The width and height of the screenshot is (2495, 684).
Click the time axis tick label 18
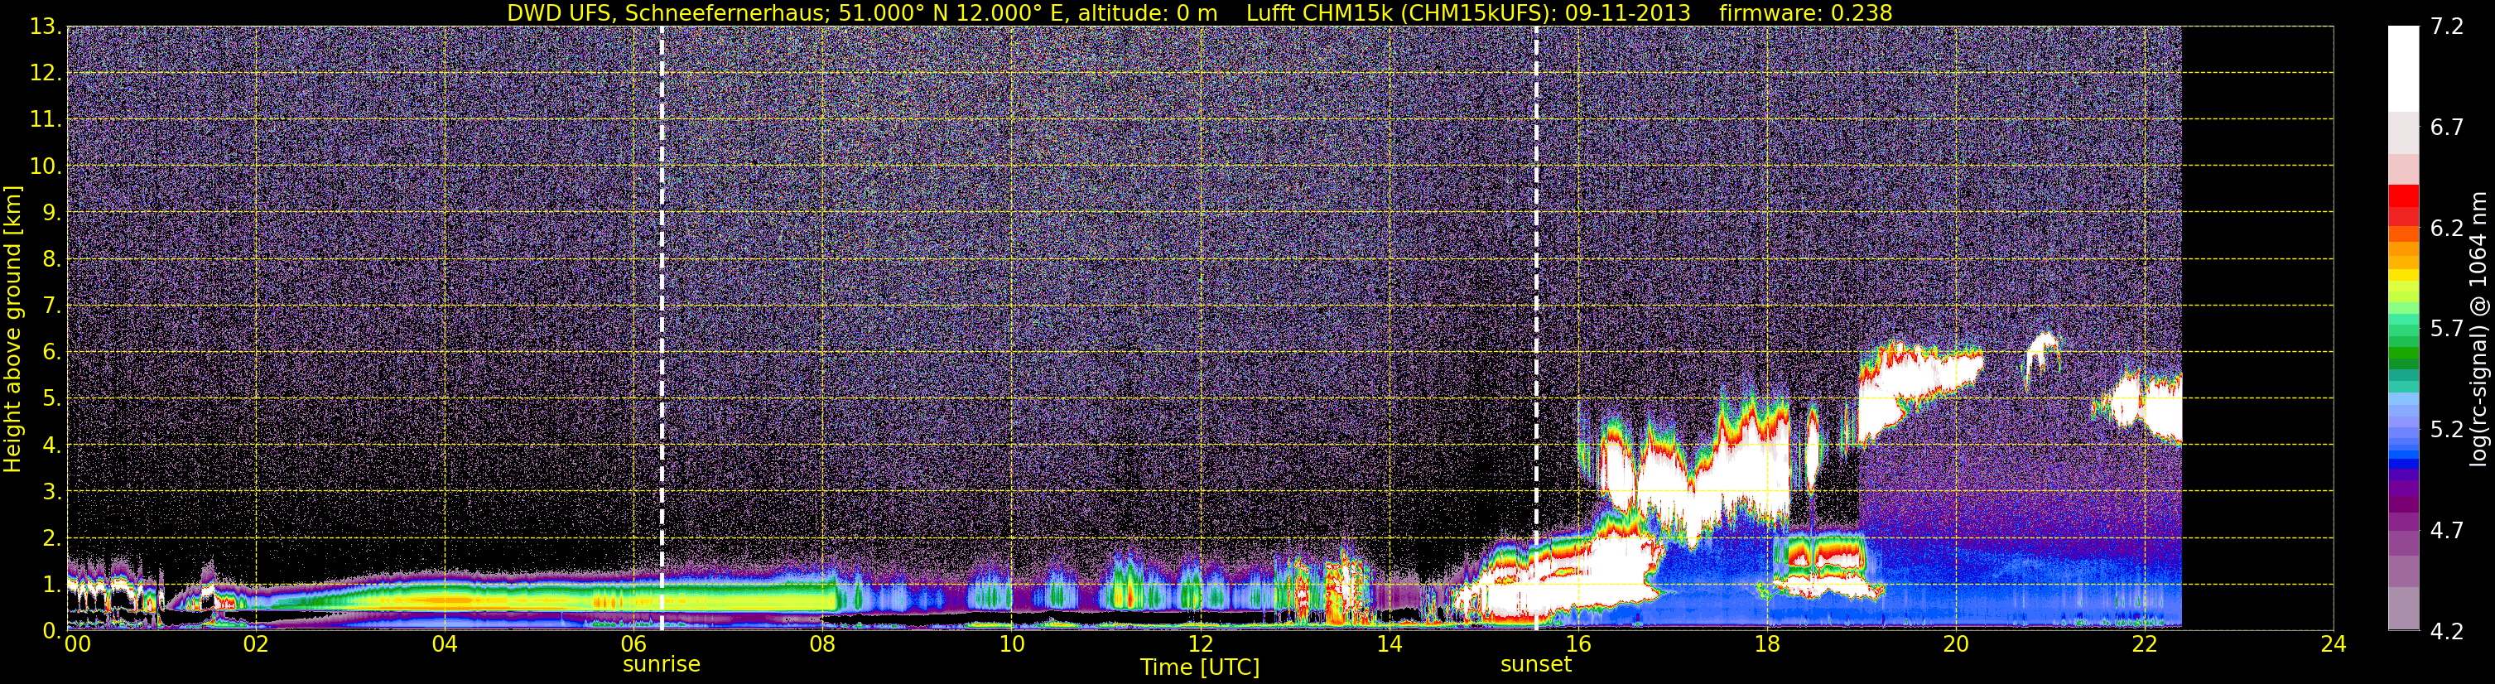tap(1766, 645)
